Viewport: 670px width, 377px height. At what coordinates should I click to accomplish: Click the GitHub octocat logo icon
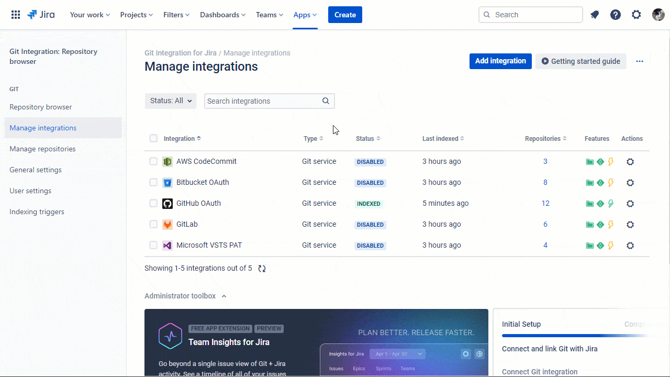(167, 204)
